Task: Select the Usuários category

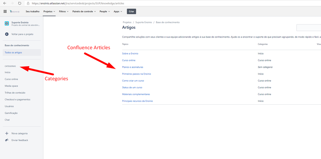Action: [x=9, y=106]
